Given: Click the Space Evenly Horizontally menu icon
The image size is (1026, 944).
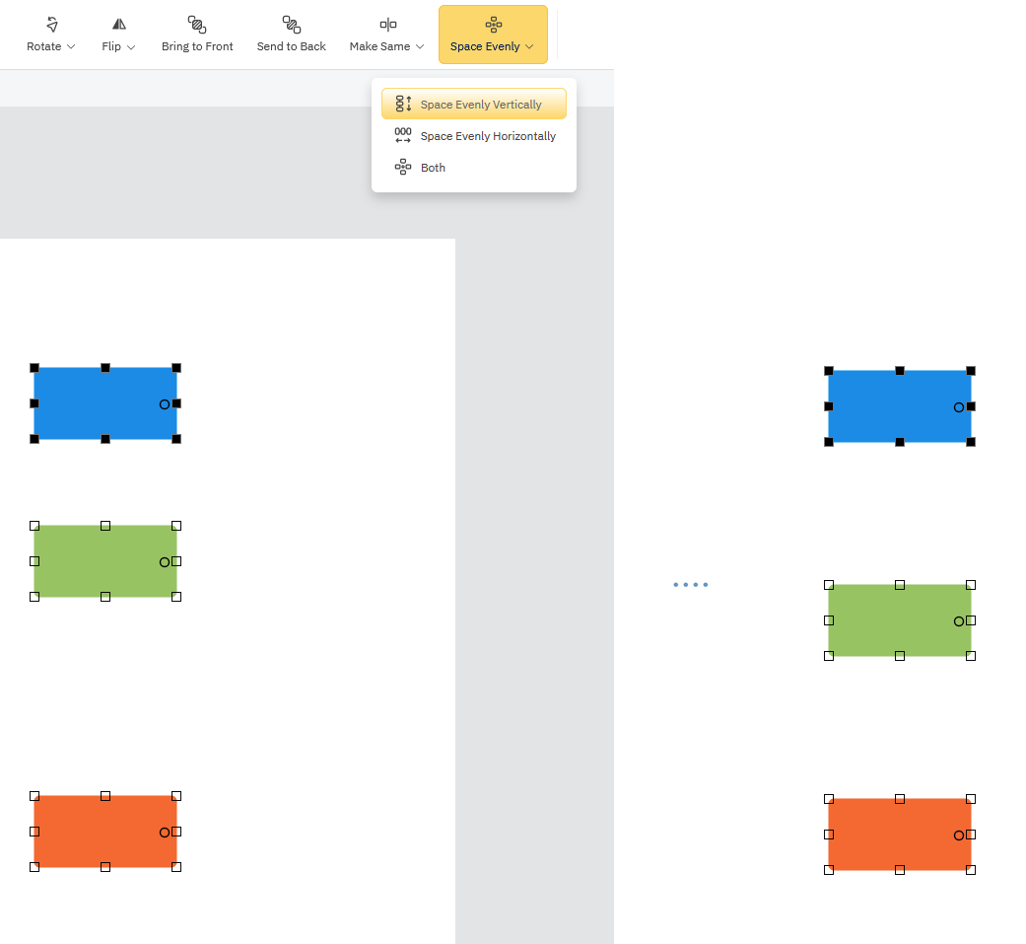Looking at the screenshot, I should (403, 136).
